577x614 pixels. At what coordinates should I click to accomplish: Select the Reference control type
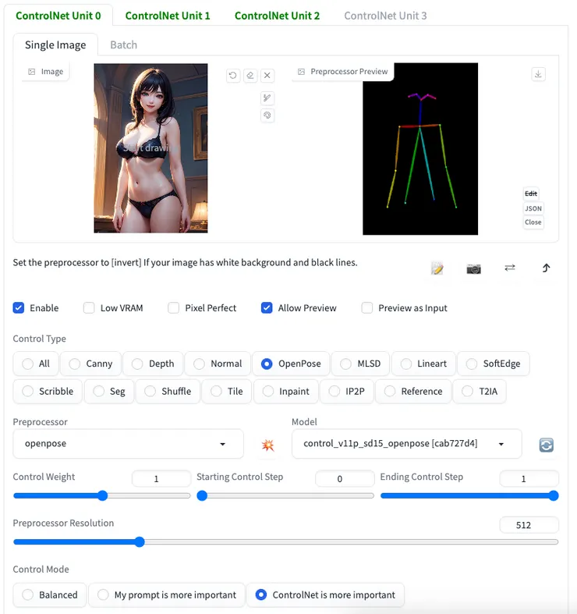pos(413,392)
